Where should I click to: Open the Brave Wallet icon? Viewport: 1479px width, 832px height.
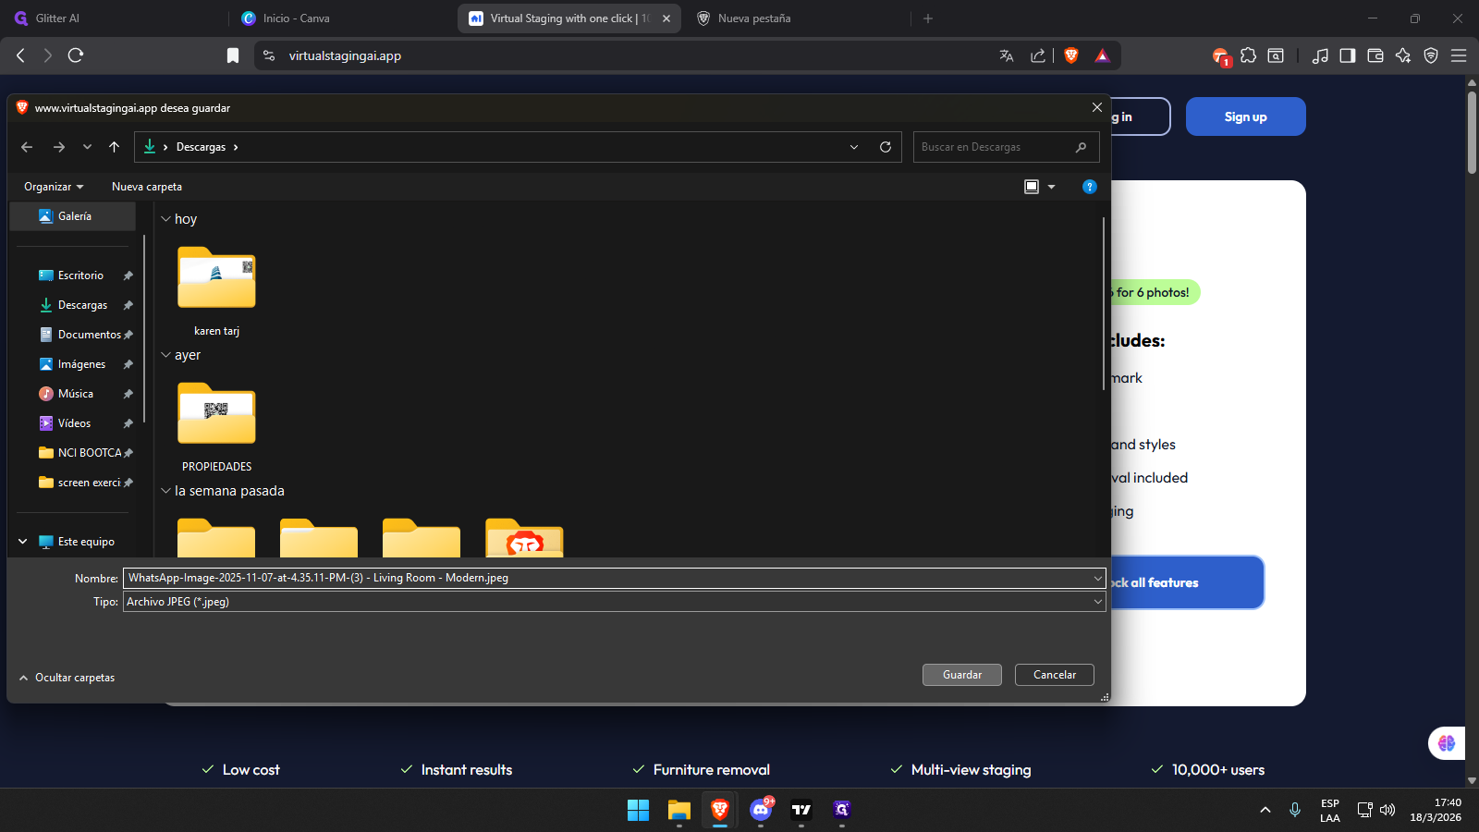(x=1375, y=55)
